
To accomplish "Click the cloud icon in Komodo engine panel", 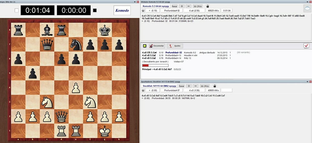I will click(x=308, y=8).
